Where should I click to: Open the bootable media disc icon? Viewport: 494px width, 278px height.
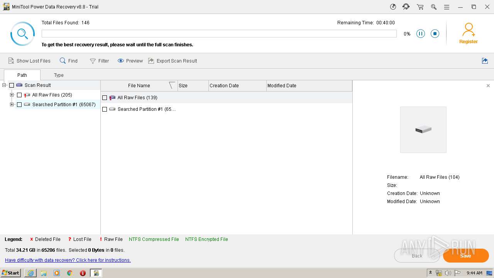[x=393, y=7]
